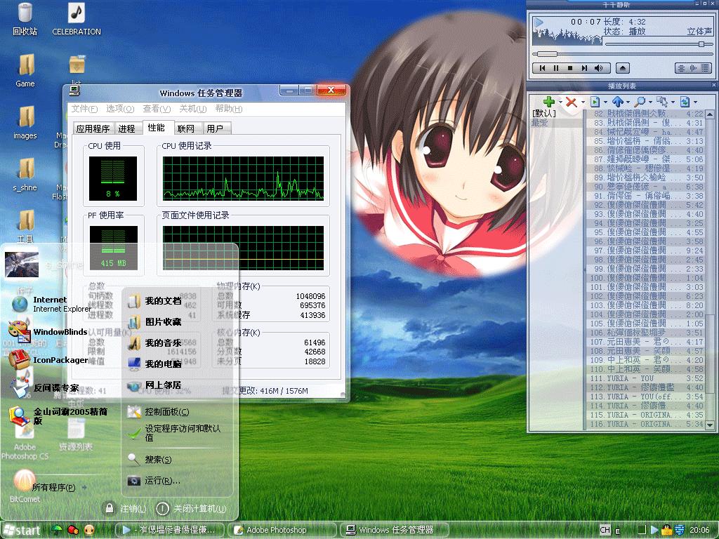
Task: Open the 选项(O) menu in Task Manager
Action: pyautogui.click(x=120, y=109)
